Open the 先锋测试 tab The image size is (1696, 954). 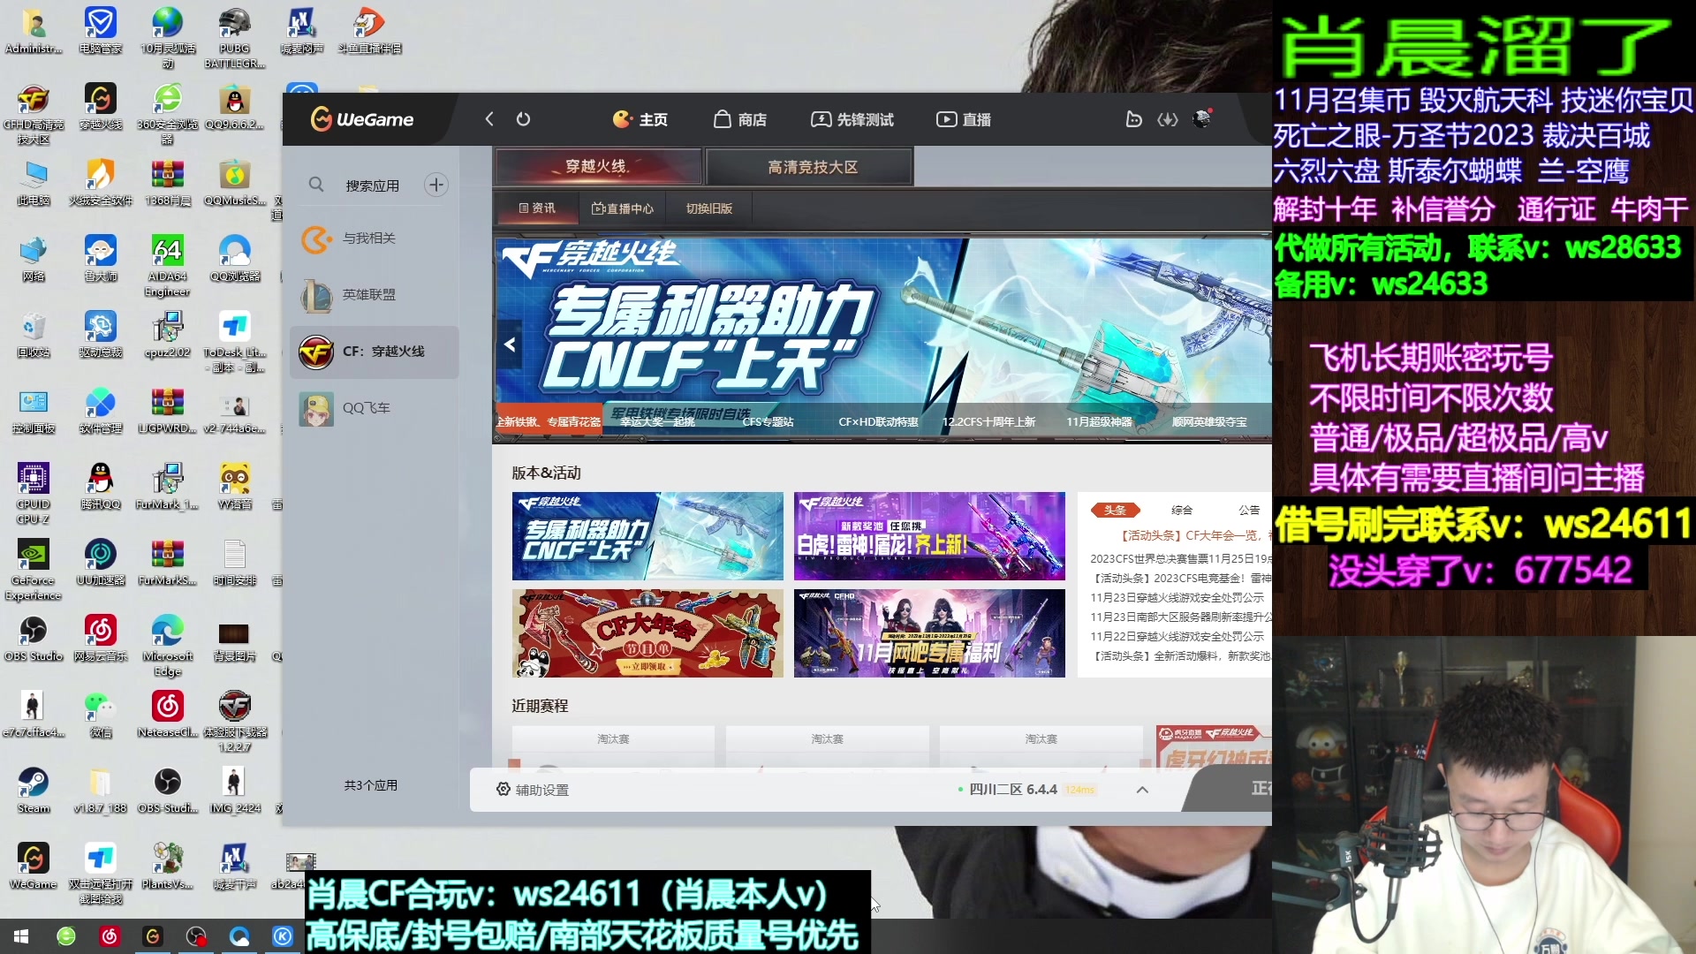click(852, 119)
